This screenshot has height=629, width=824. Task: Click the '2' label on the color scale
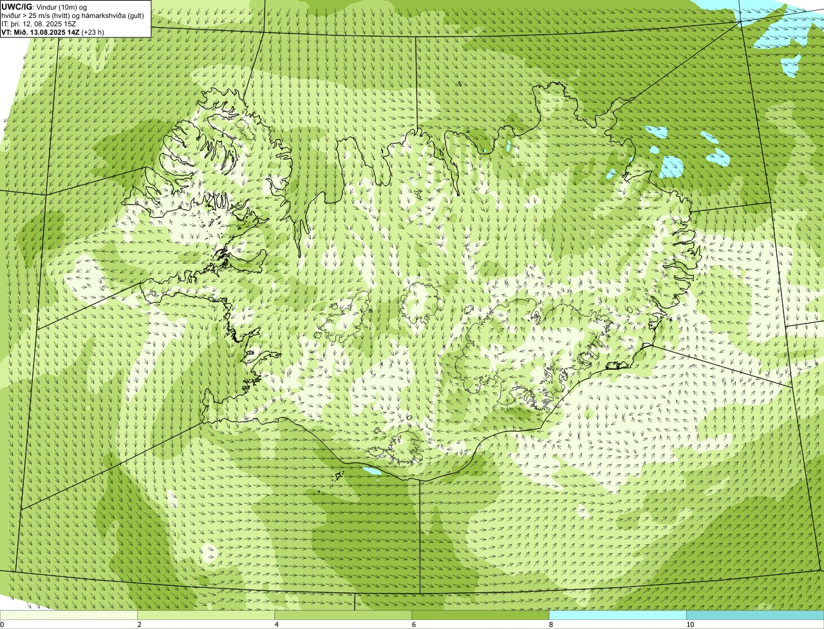(x=139, y=624)
